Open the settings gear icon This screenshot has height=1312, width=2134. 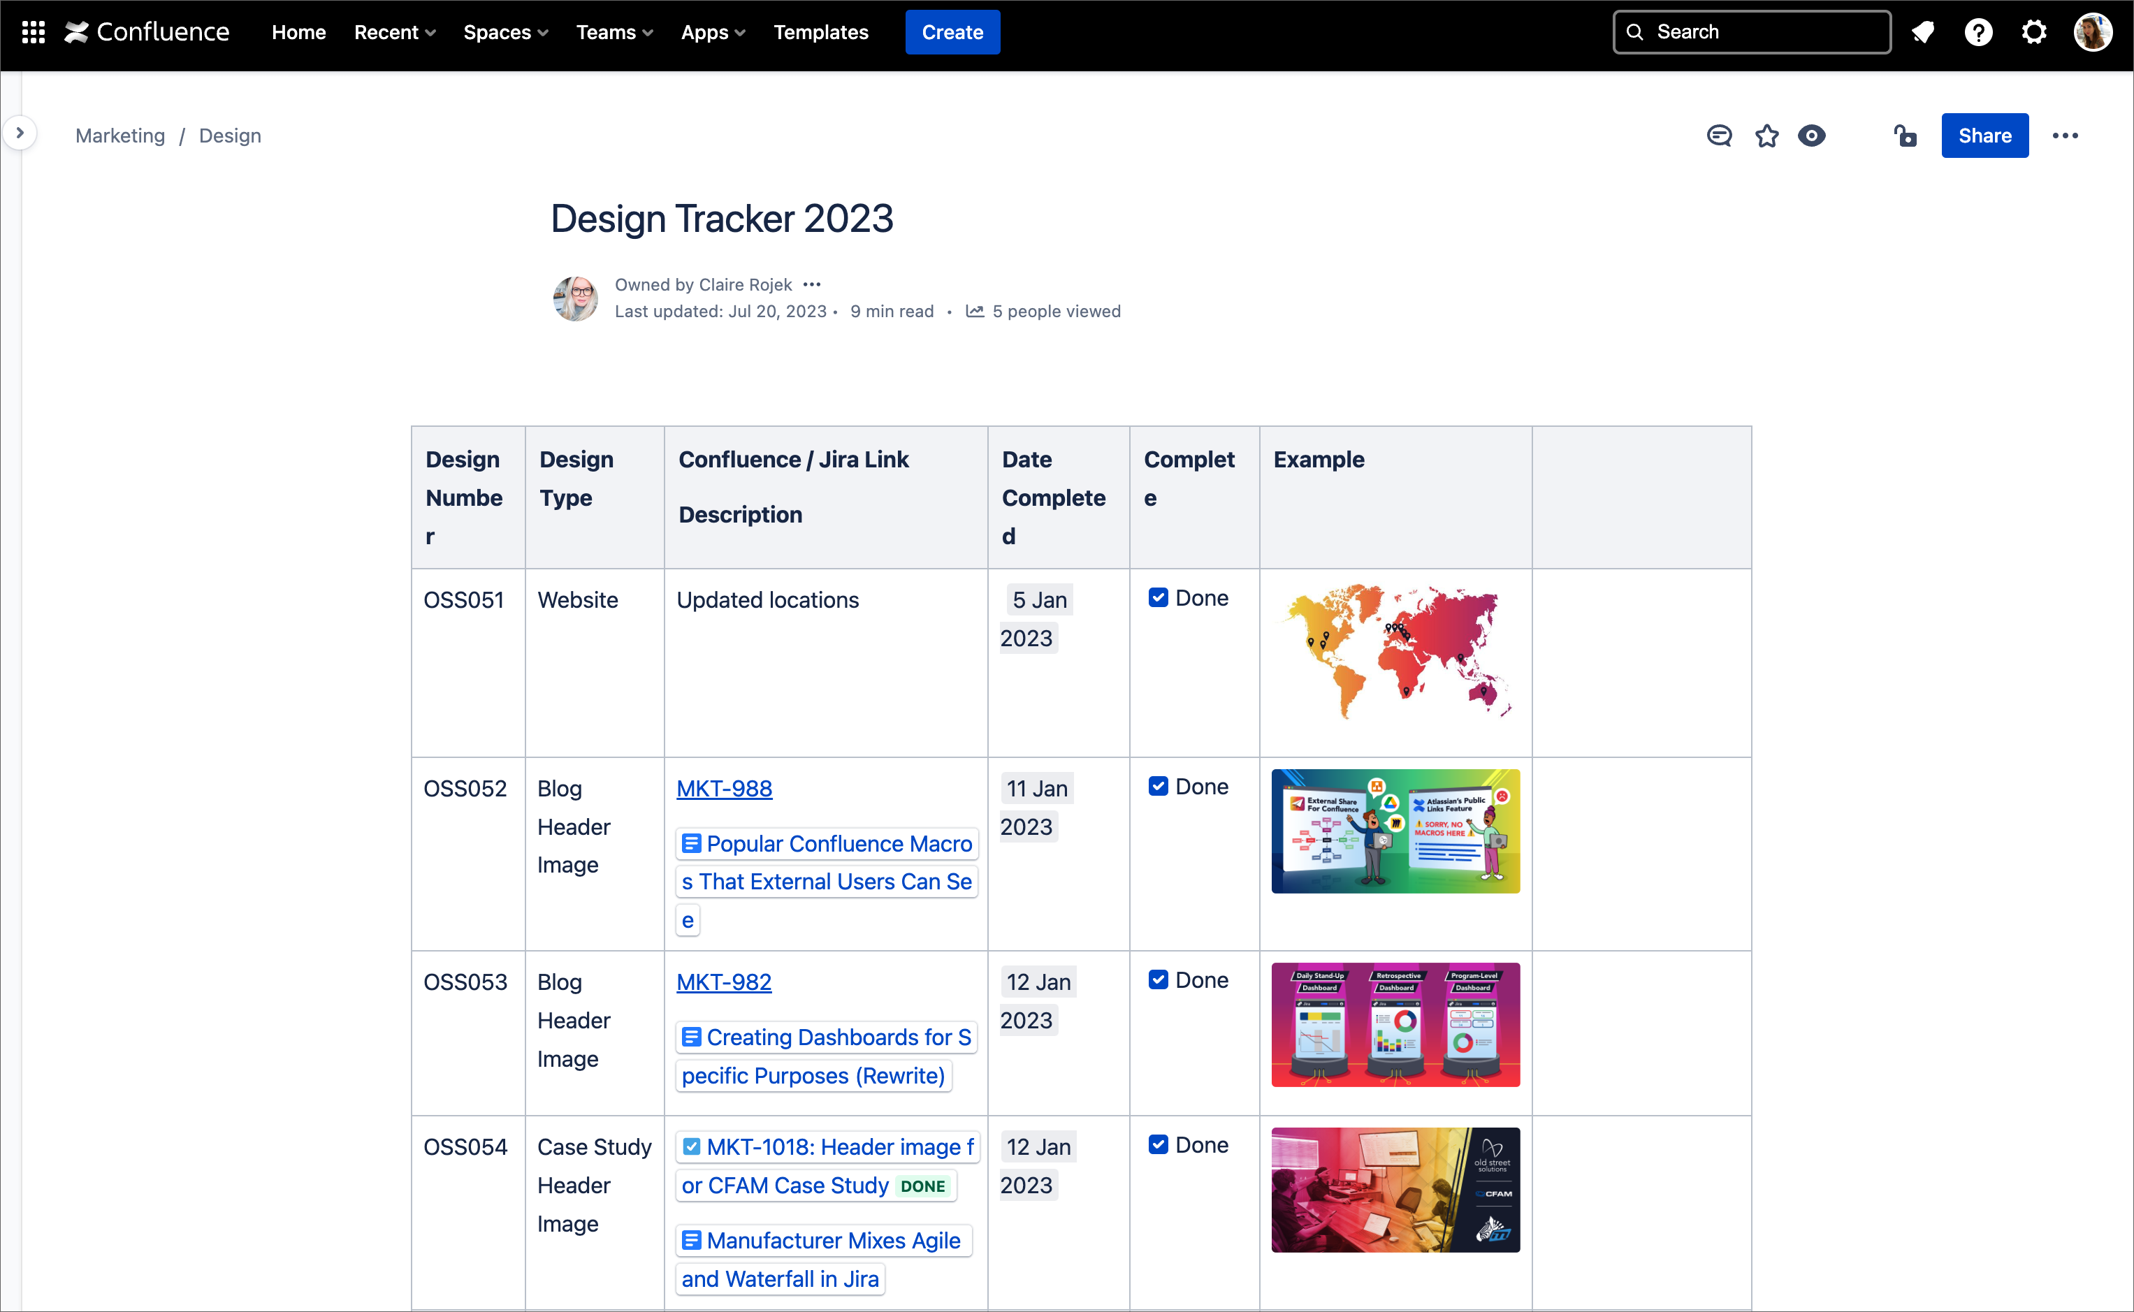(2033, 32)
